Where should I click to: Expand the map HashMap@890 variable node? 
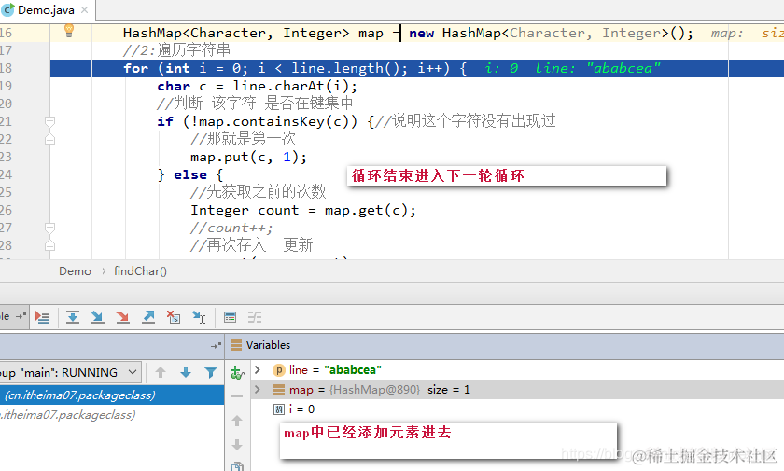coord(258,389)
